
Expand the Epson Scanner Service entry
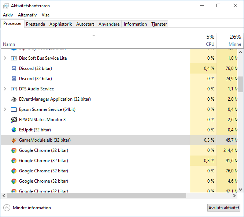5,109
